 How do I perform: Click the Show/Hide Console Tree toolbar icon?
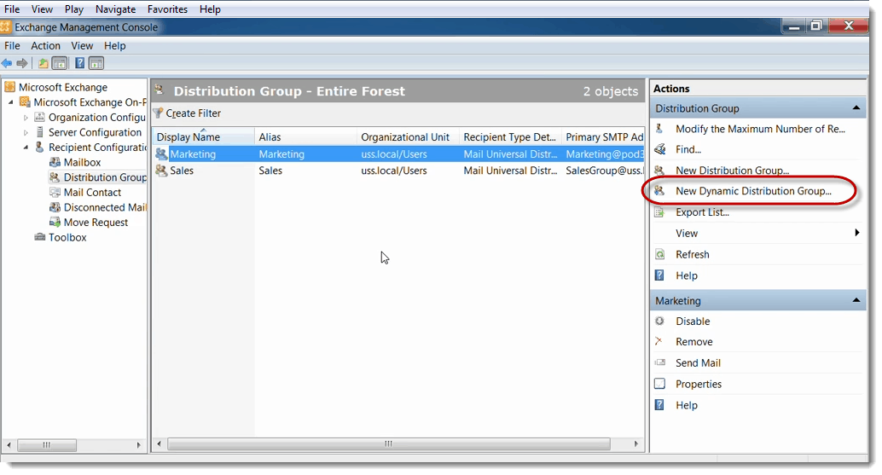60,63
